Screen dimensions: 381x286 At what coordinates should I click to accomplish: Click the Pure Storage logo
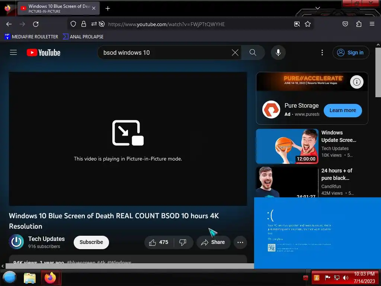click(x=271, y=110)
